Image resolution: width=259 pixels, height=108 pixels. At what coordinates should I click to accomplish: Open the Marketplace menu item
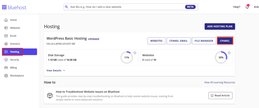coord(19,76)
